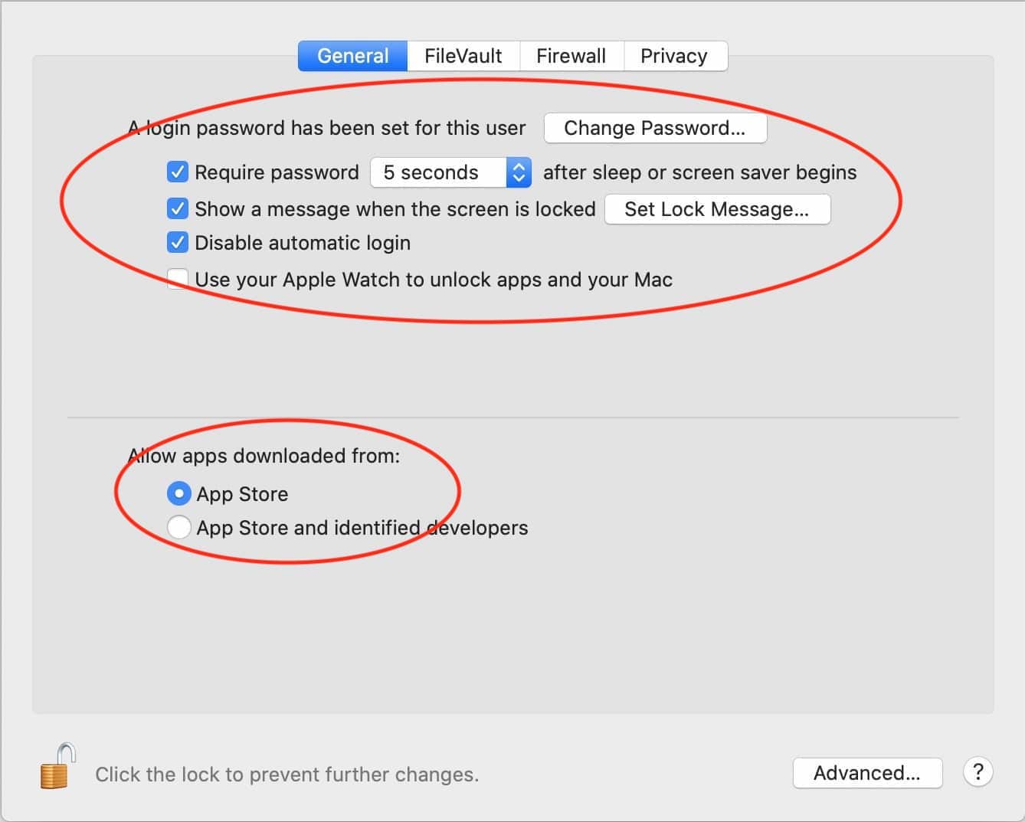The image size is (1025, 822).
Task: Disable Show a message when screen is locked
Action: [177, 208]
